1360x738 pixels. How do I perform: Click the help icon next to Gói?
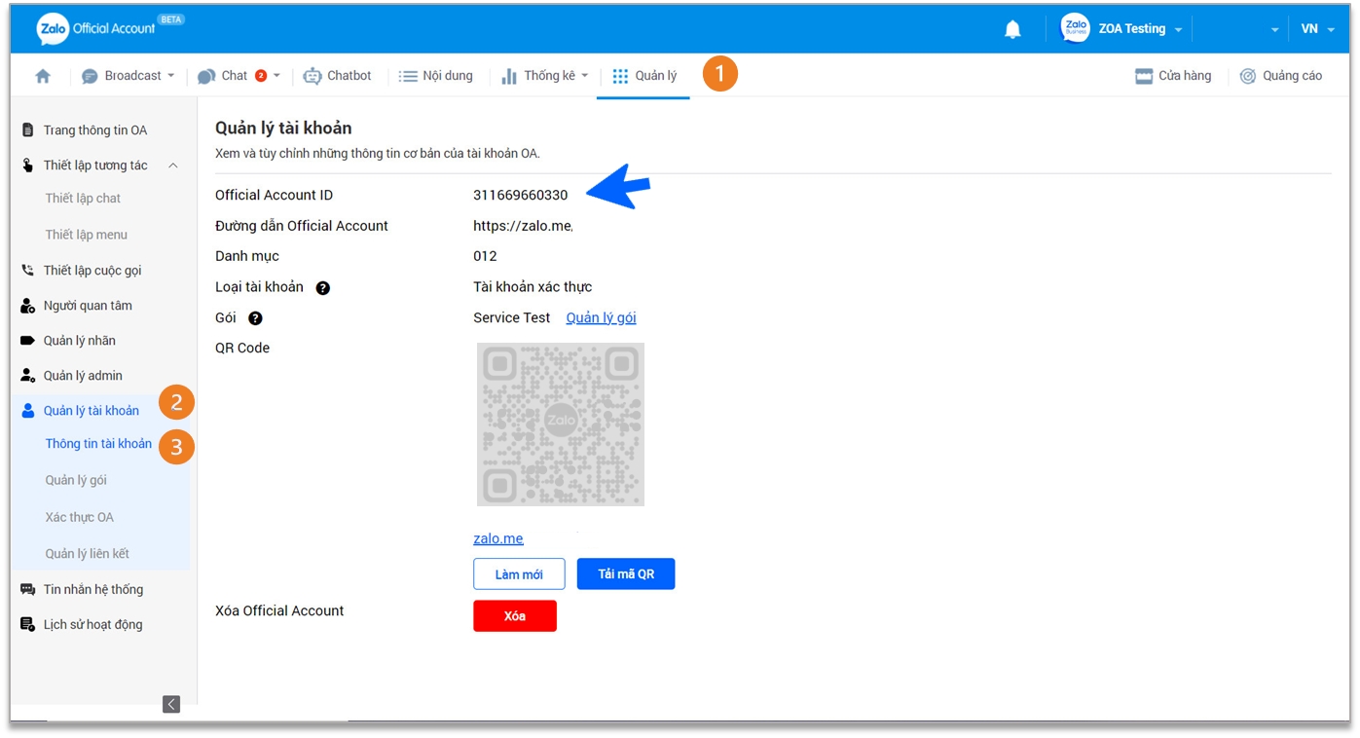pos(255,318)
